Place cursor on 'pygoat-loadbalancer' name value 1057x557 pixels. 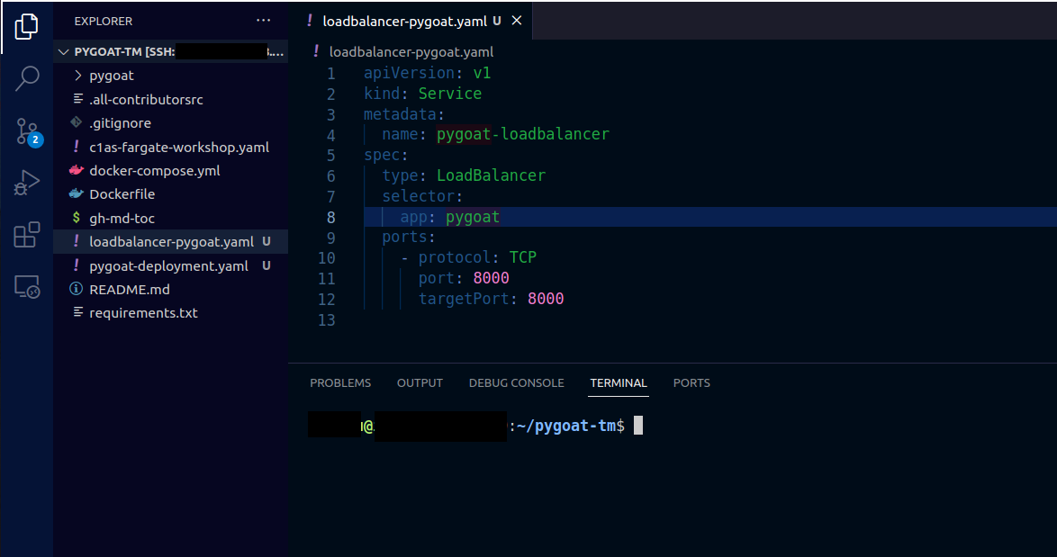(x=522, y=134)
